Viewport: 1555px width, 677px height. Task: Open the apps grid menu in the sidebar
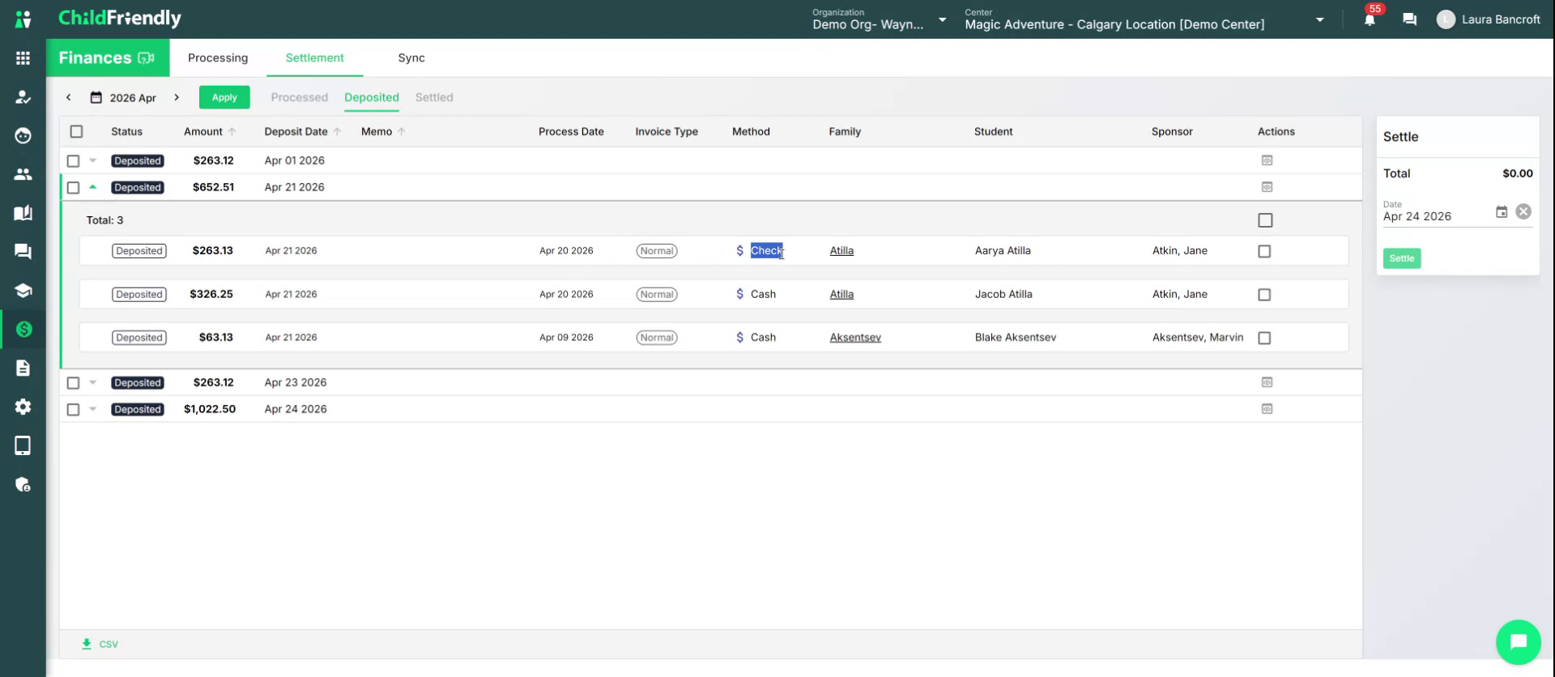pos(23,58)
